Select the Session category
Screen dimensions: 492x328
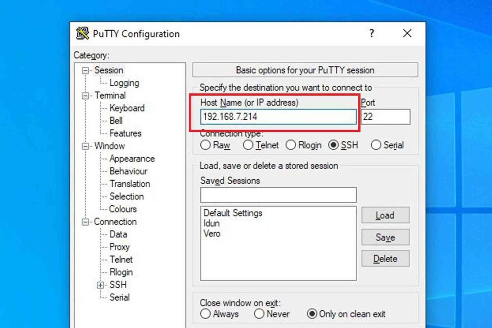coord(109,70)
